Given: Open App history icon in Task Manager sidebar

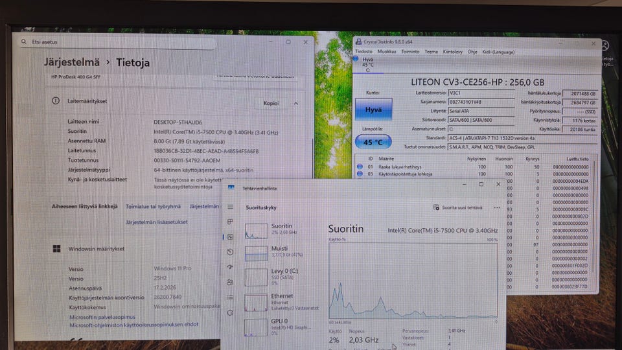Looking at the screenshot, I should pyautogui.click(x=230, y=252).
